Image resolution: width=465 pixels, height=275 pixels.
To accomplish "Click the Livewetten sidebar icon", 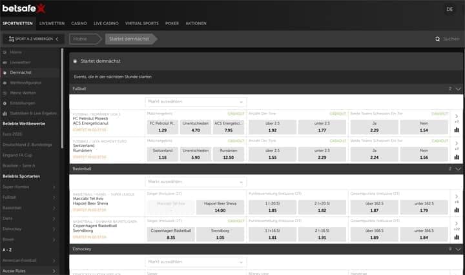I will point(5,63).
